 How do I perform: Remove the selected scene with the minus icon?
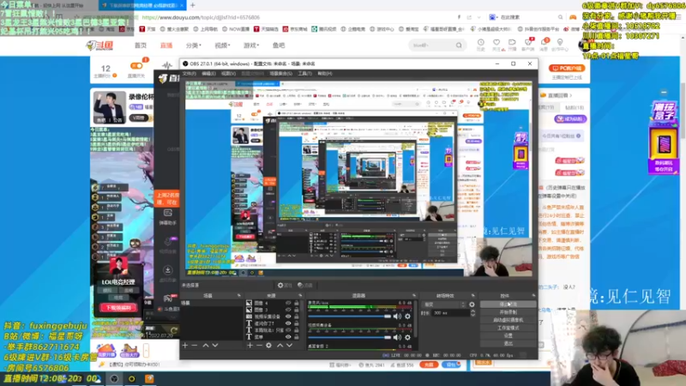point(195,346)
